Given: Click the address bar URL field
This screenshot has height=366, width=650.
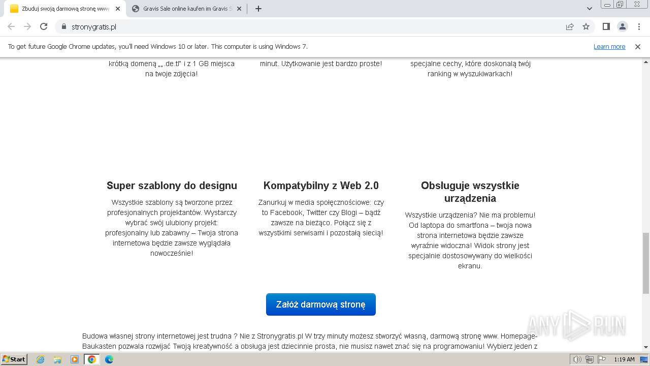Looking at the screenshot, I should (x=315, y=26).
